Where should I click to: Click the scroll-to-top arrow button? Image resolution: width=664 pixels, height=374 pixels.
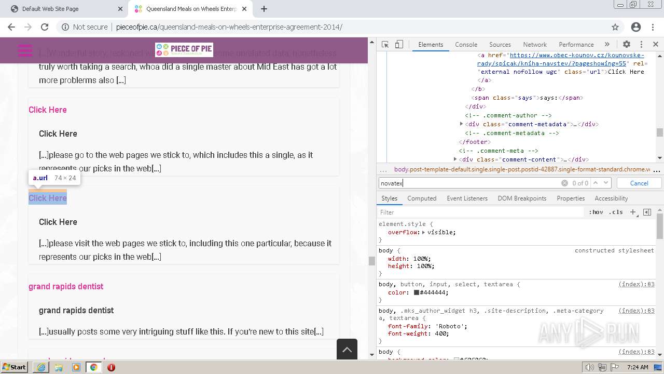tap(347, 349)
